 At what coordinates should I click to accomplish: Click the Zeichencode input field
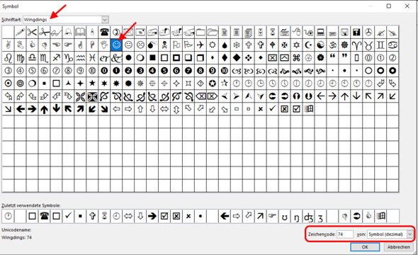345,234
